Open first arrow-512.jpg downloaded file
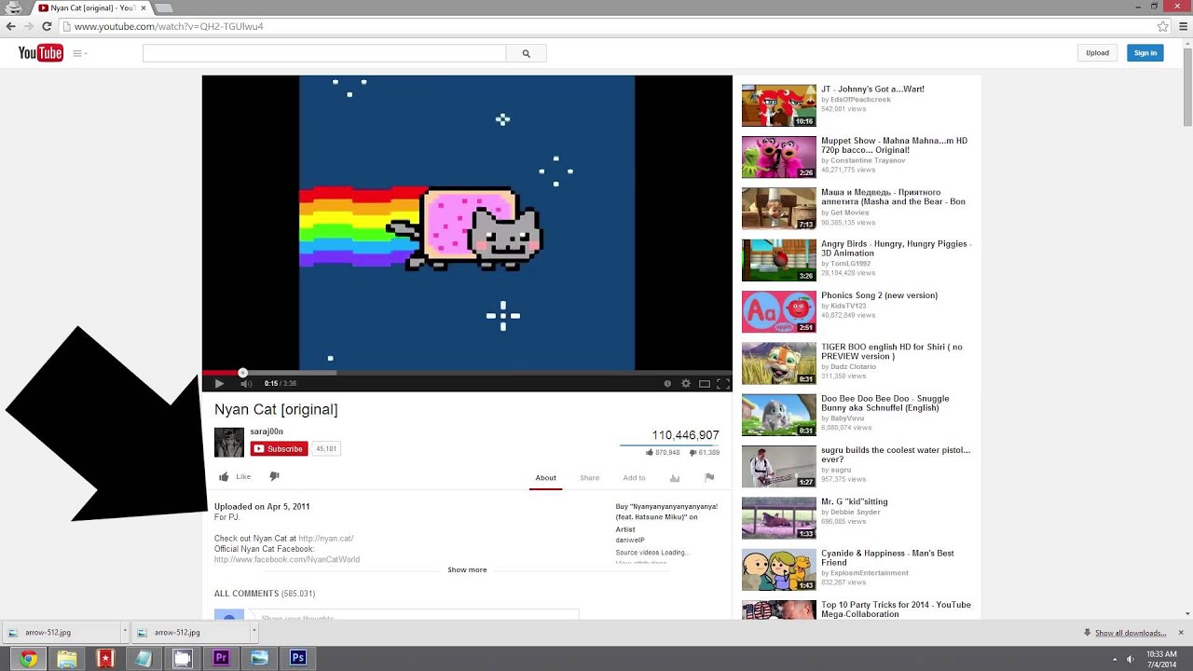The image size is (1193, 671). (x=60, y=632)
